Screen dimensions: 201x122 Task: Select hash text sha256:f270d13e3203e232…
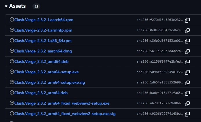pos(160,20)
